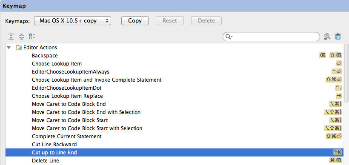Viewport: 349px width, 165px height.
Task: Click the edit shortcut checklist icon
Action: pos(32,37)
